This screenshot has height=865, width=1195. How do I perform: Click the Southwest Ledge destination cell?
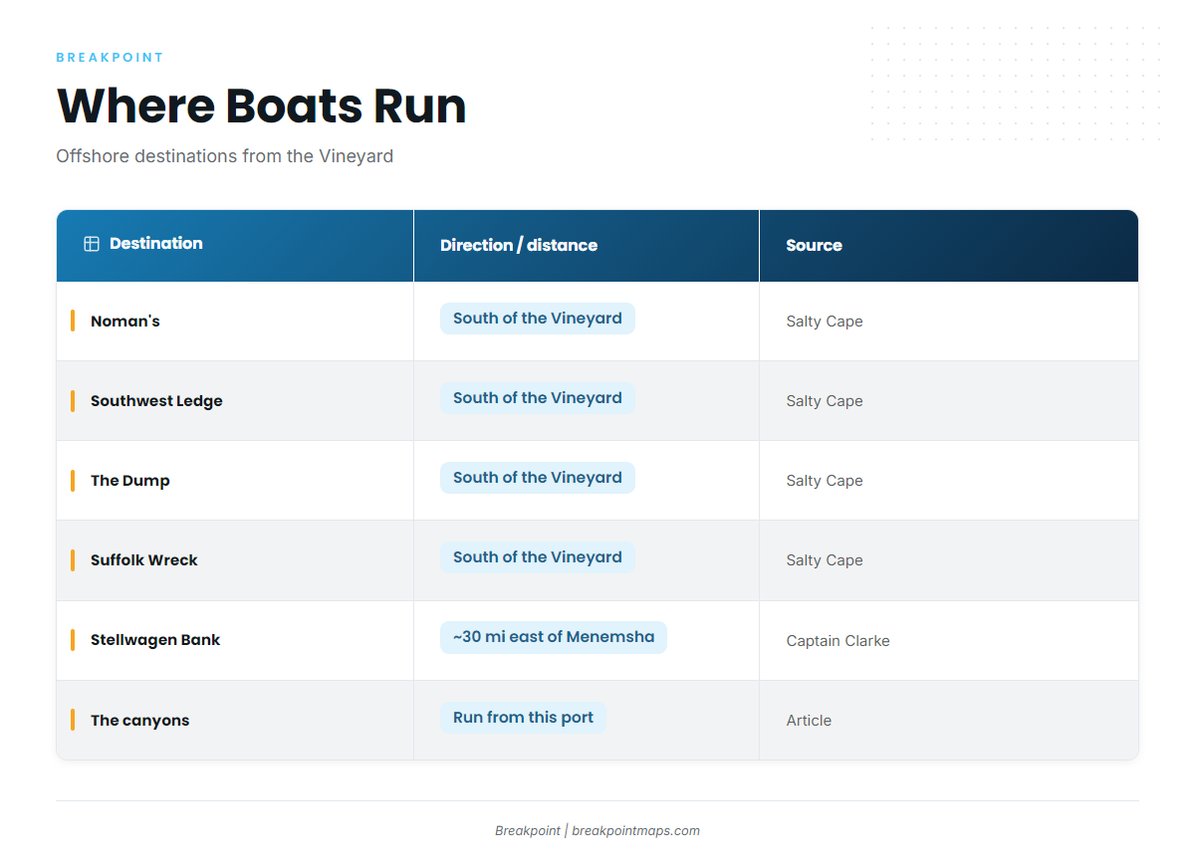(x=235, y=401)
